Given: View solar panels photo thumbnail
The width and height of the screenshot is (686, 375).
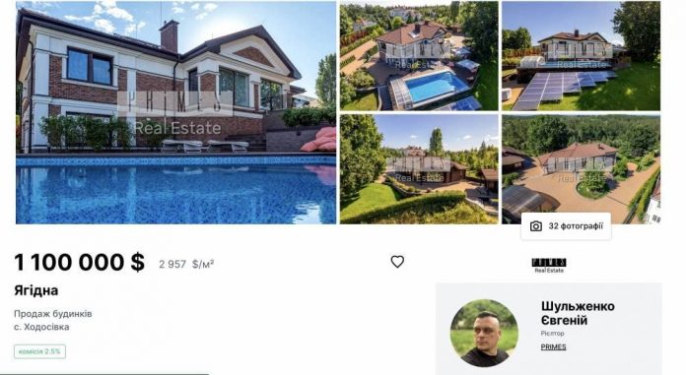Looking at the screenshot, I should click(x=581, y=56).
